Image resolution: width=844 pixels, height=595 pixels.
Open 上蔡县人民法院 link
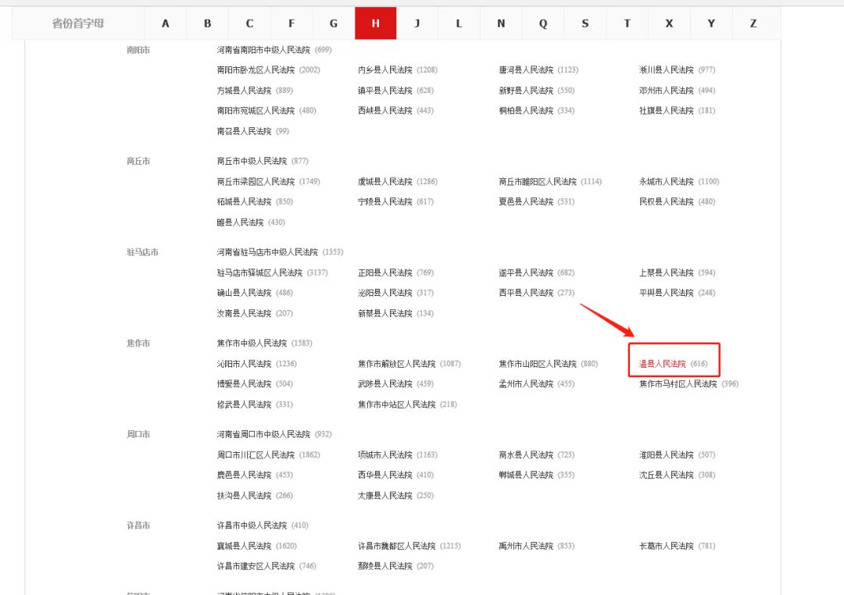coord(667,273)
